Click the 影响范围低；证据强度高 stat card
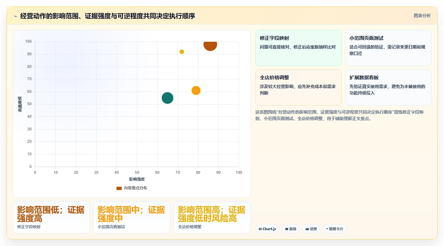The height and width of the screenshot is (246, 444). click(51, 217)
